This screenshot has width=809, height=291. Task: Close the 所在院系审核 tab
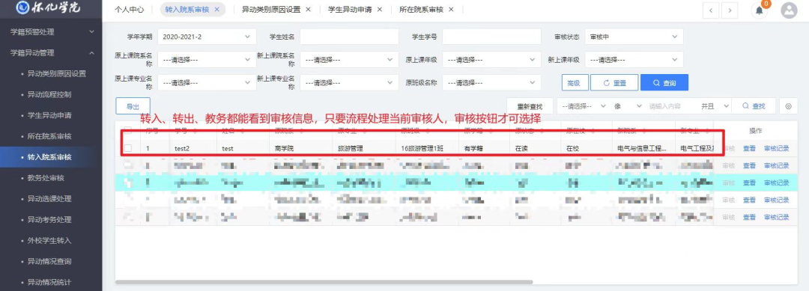tap(451, 10)
